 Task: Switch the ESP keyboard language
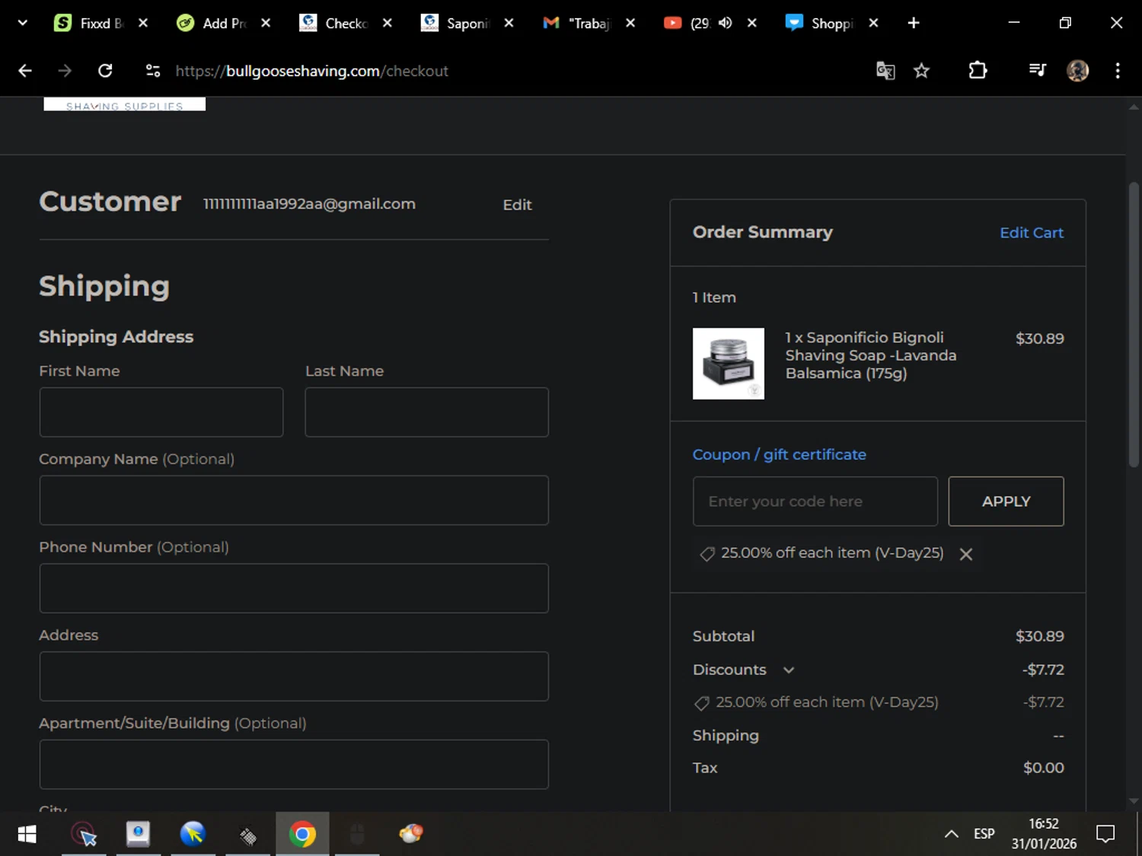pyautogui.click(x=984, y=834)
